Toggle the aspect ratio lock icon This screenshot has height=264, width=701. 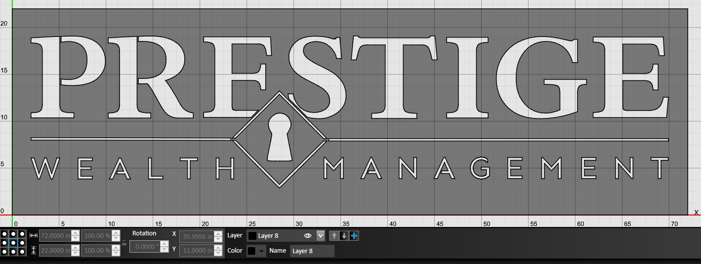[124, 243]
